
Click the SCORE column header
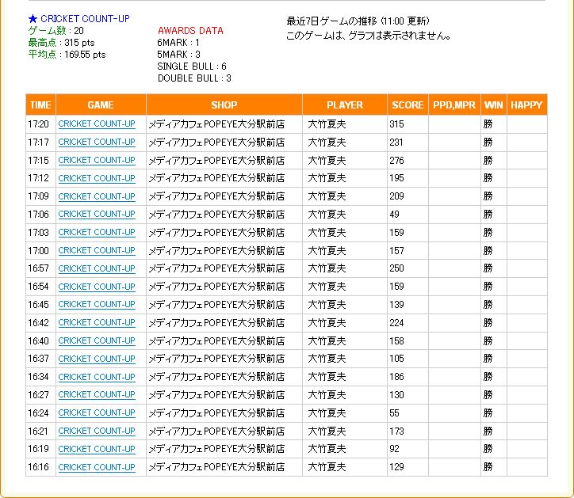408,105
